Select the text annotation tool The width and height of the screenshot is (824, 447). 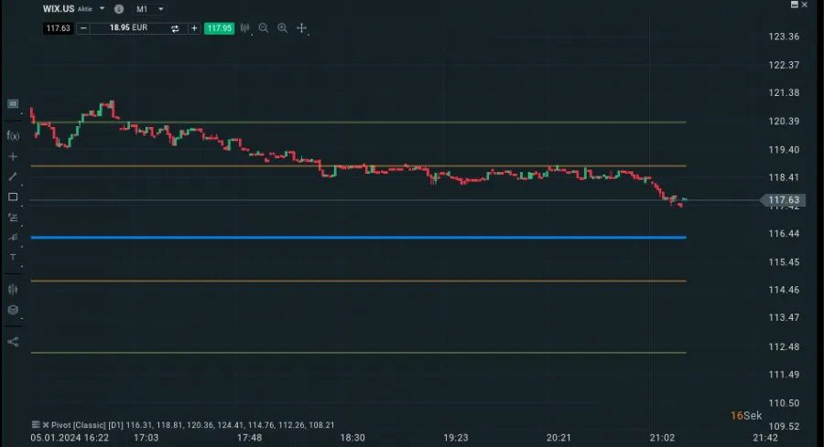click(13, 257)
